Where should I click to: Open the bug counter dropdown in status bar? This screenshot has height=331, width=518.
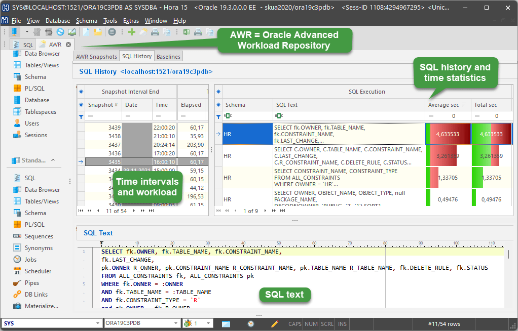208,323
